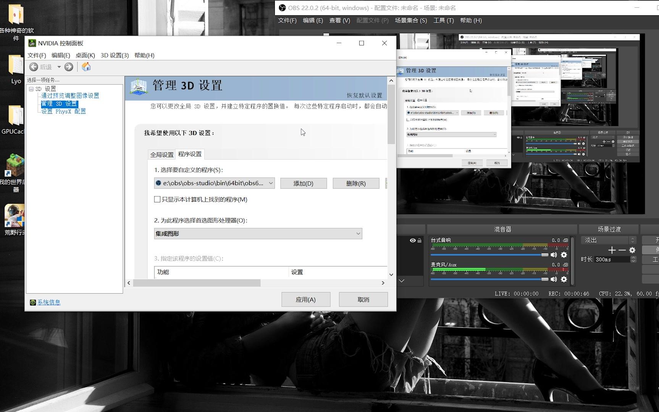Image resolution: width=659 pixels, height=412 pixels.
Task: Open the program selection dropdown
Action: click(x=214, y=183)
